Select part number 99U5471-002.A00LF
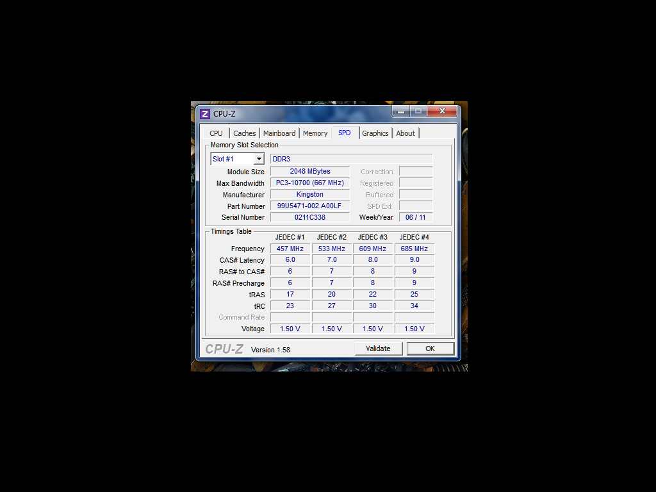This screenshot has height=492, width=656. click(x=310, y=206)
